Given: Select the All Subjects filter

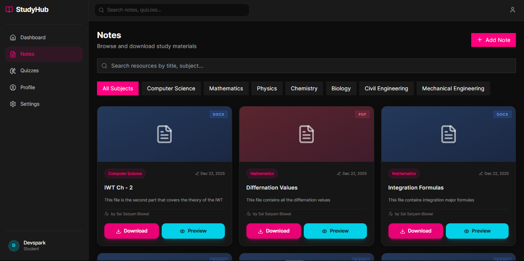Looking at the screenshot, I should tap(118, 88).
